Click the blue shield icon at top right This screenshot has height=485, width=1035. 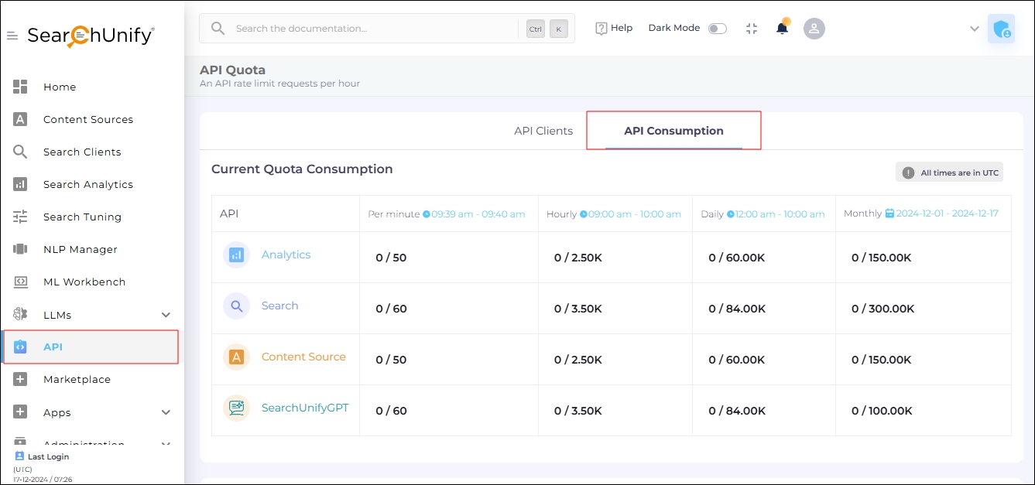point(1001,29)
